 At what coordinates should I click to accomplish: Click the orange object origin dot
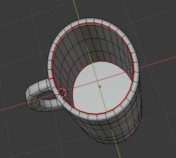click(100, 87)
